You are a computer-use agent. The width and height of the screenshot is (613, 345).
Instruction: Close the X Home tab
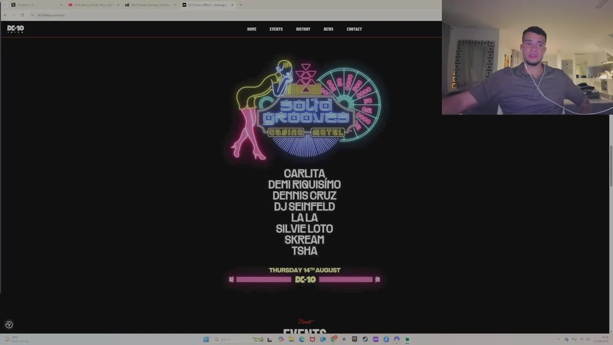click(61, 5)
